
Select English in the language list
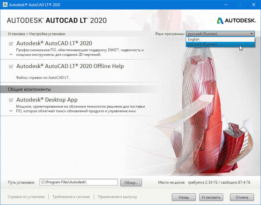pyautogui.click(x=220, y=39)
